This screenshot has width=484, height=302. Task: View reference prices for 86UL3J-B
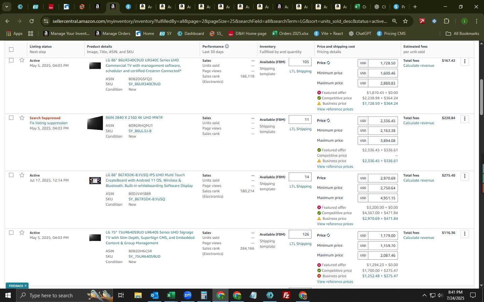335,166
